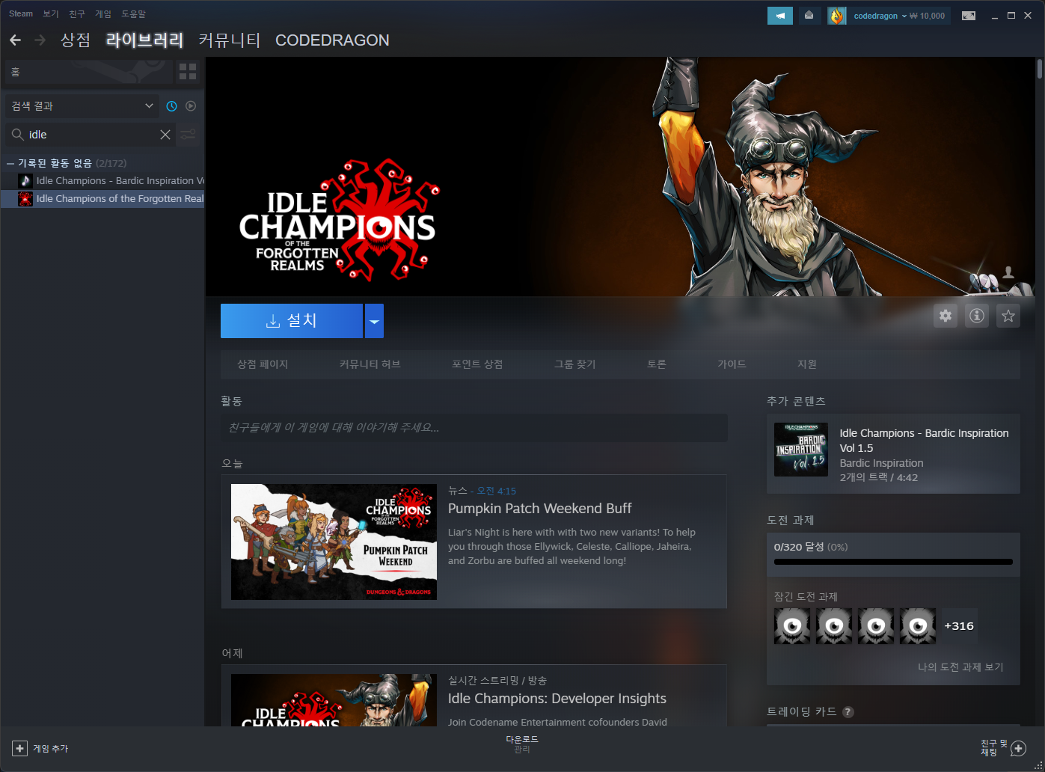Viewport: 1045px width, 772px height.
Task: Click the activity comment input field
Action: tap(474, 428)
